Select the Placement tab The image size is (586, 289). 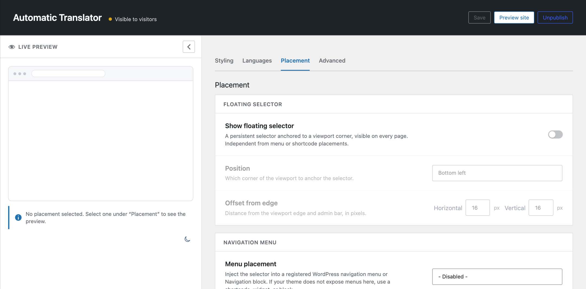295,61
